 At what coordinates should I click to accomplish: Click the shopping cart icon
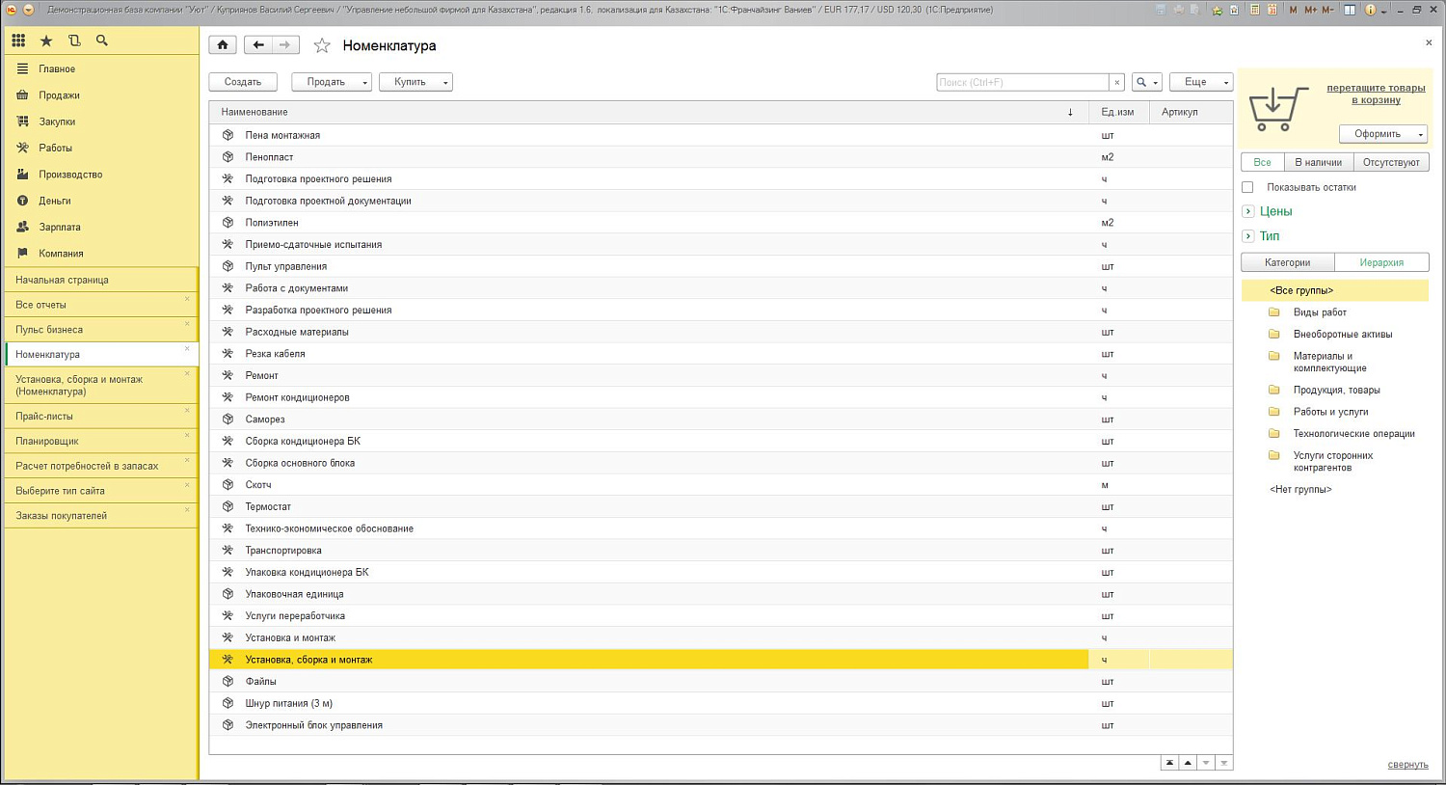[x=1277, y=109]
